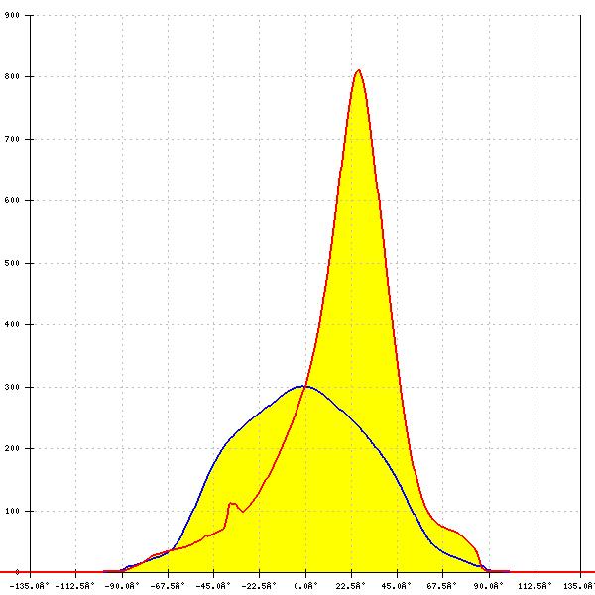Select the negative -22.5° axis label
595x595 pixels.
point(259,586)
